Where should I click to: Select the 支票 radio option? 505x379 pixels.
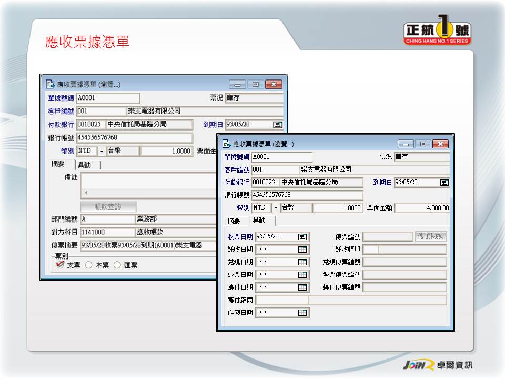[60, 265]
